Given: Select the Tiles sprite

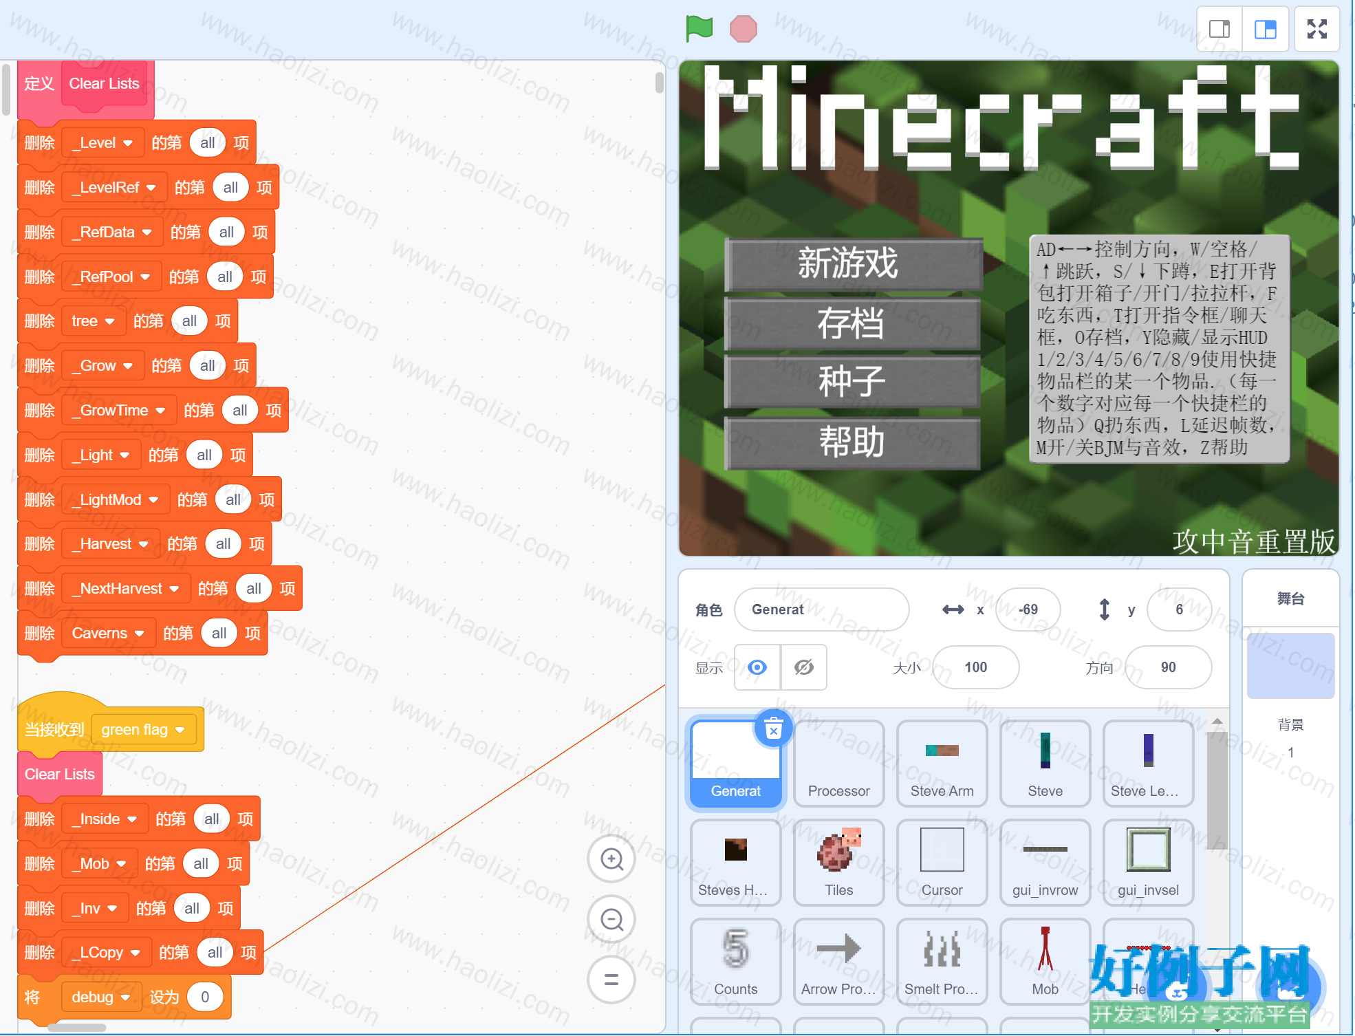Looking at the screenshot, I should pos(838,863).
